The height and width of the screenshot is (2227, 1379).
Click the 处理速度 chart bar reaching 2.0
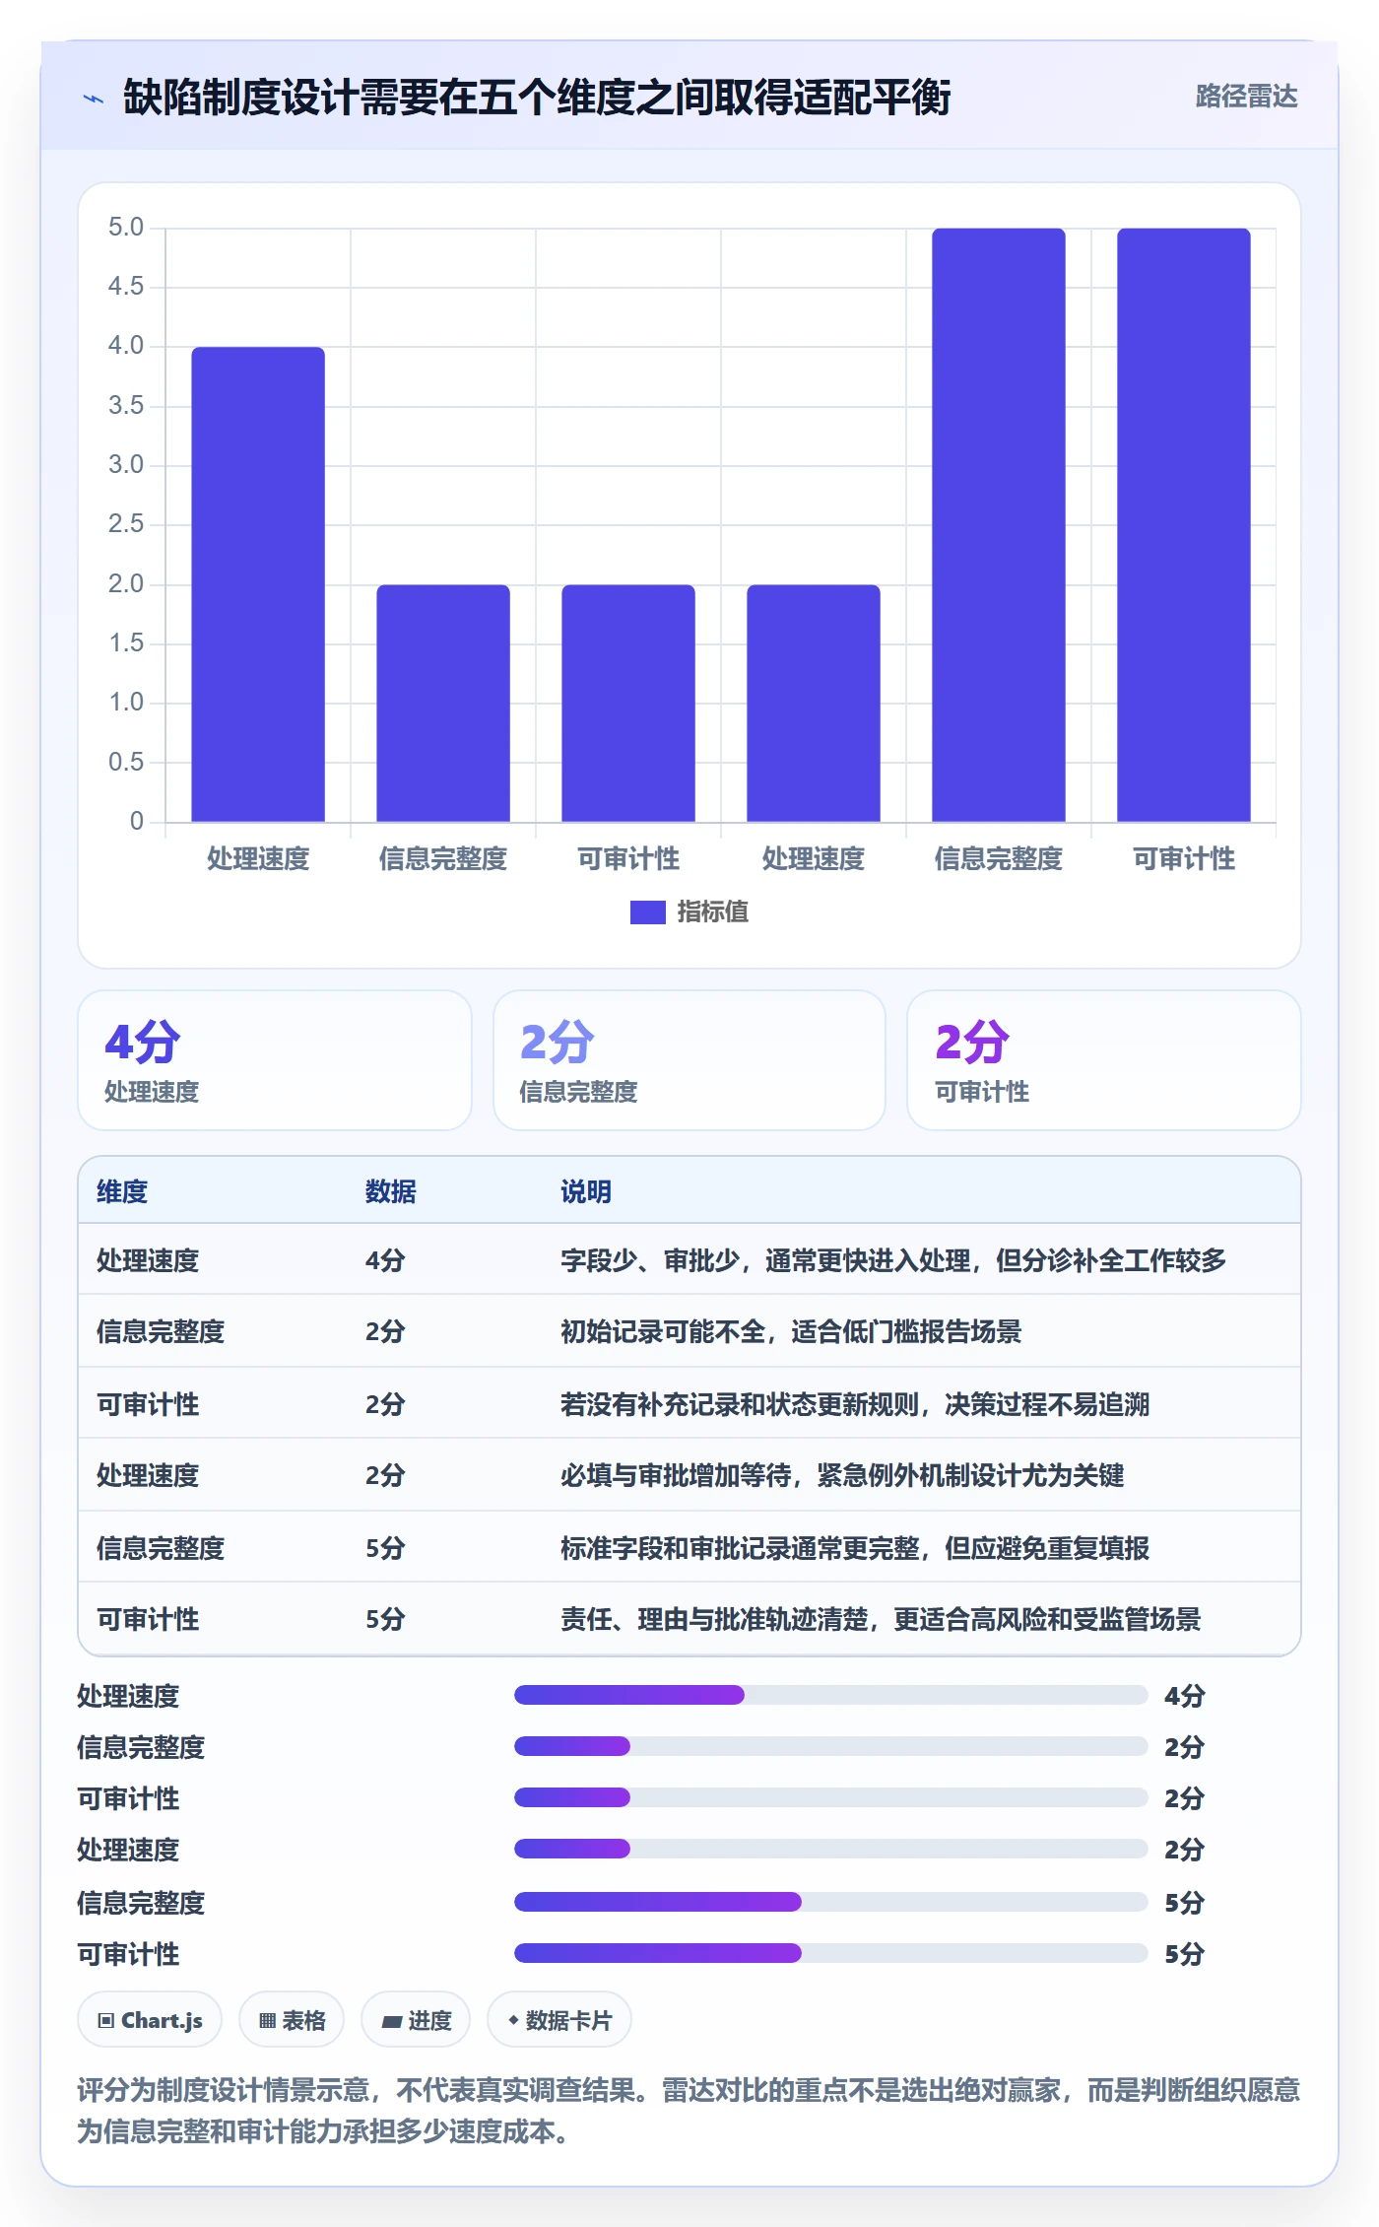(814, 704)
